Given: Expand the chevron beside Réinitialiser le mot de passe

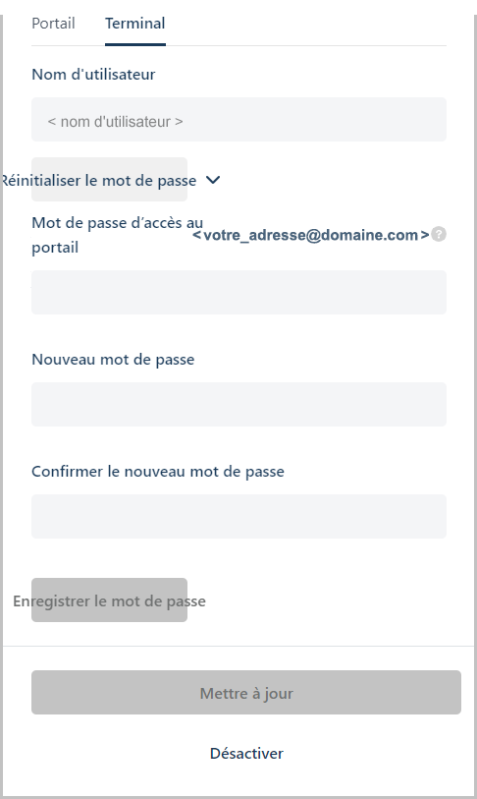Looking at the screenshot, I should tap(213, 180).
